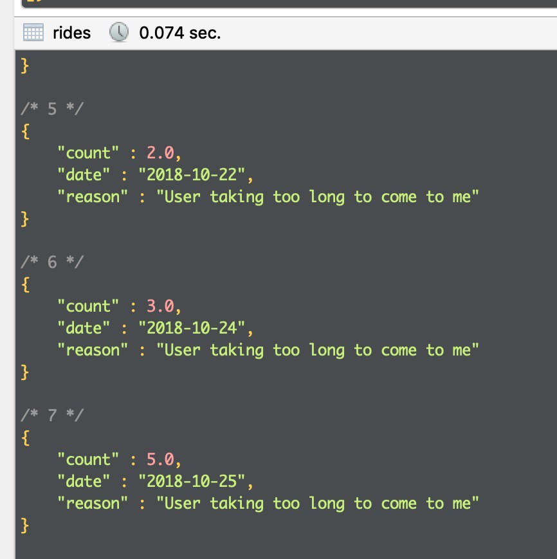Click the date value 2018-10-22
The height and width of the screenshot is (559, 557).
point(192,175)
